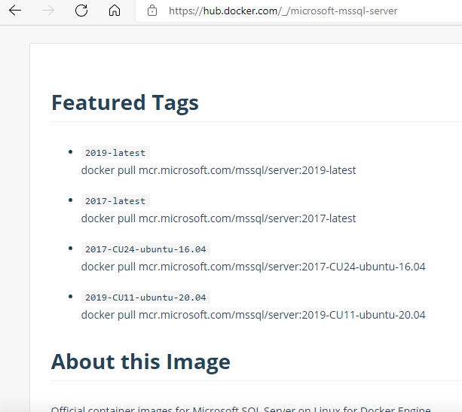Click the browser back arrow
Screen dimensions: 462x412
[x=15, y=11]
